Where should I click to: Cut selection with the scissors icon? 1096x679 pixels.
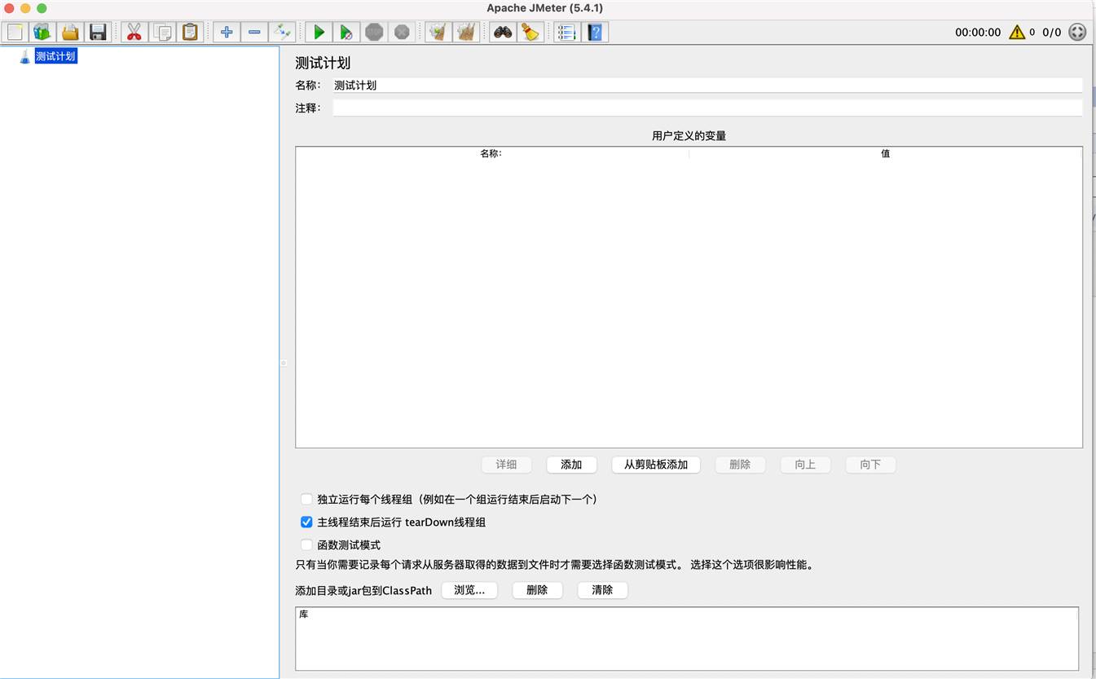click(x=134, y=32)
